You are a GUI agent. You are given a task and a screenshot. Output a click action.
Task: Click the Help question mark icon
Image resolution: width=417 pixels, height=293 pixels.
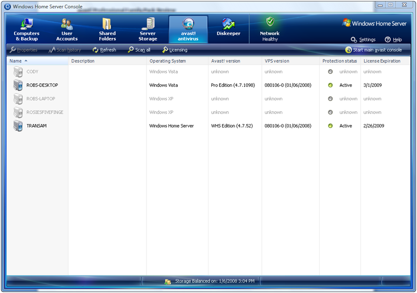pos(388,39)
